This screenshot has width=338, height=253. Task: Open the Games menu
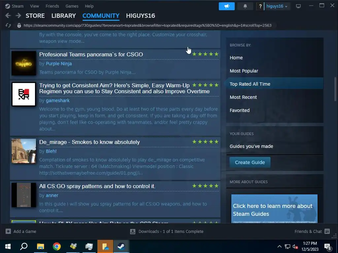coord(72,6)
